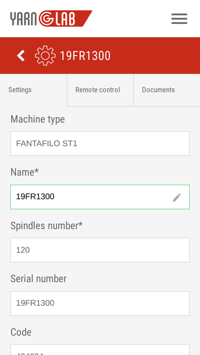Screen dimensions: 200x355
Task: Focus the partially visible Code field
Action: click(x=100, y=350)
